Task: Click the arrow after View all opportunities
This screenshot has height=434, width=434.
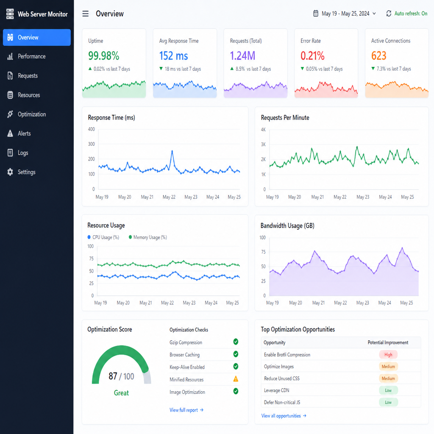Action: (x=304, y=416)
